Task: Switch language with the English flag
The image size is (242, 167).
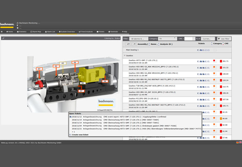Action: [x=240, y=143]
